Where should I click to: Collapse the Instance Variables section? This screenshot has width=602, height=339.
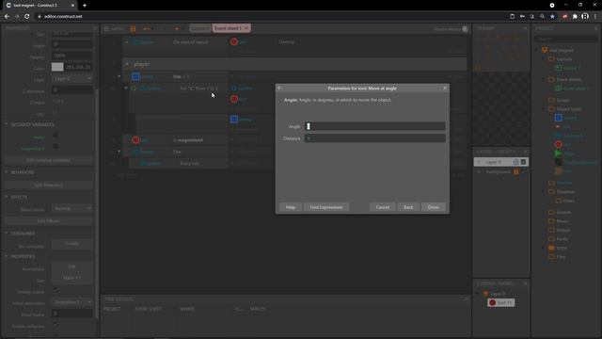[7, 124]
